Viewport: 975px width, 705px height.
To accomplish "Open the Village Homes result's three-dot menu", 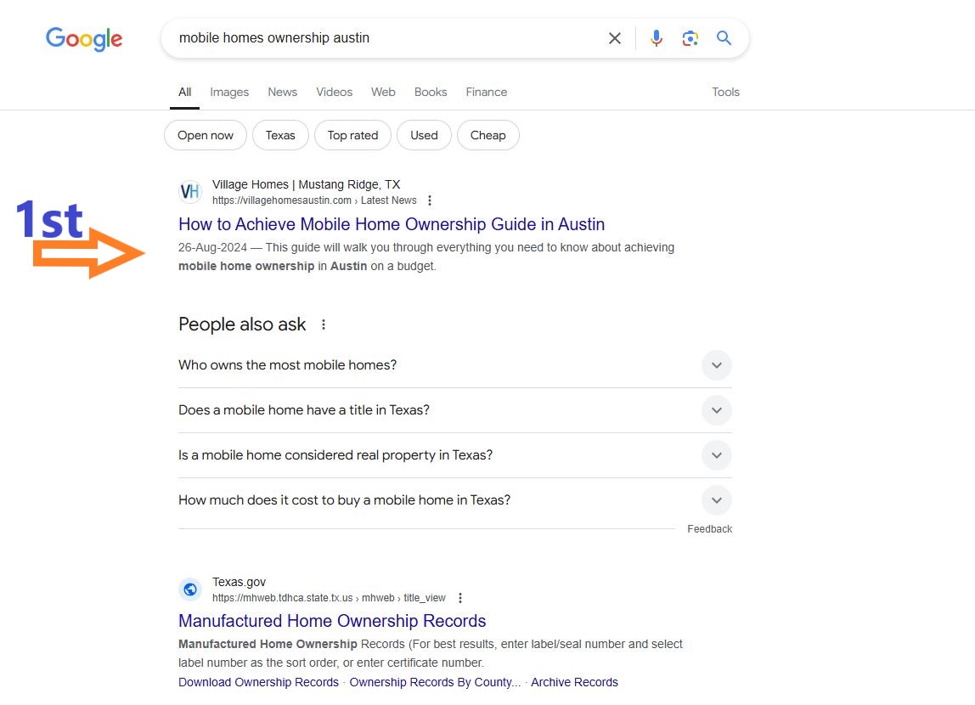I will click(430, 200).
